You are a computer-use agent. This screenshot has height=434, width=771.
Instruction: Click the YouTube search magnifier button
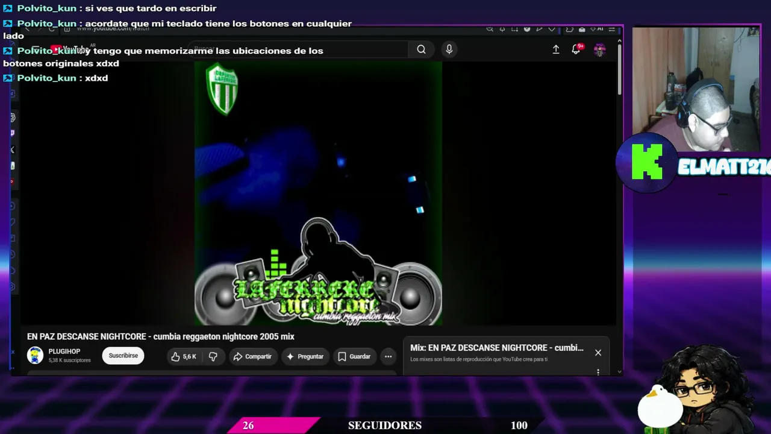tap(421, 49)
